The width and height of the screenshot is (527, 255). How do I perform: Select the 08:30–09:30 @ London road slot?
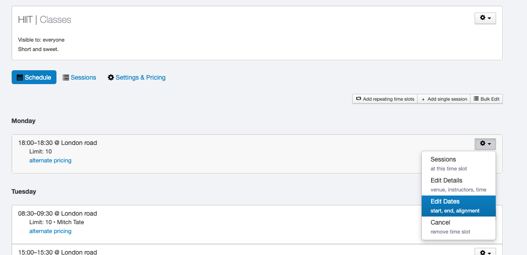click(x=57, y=213)
